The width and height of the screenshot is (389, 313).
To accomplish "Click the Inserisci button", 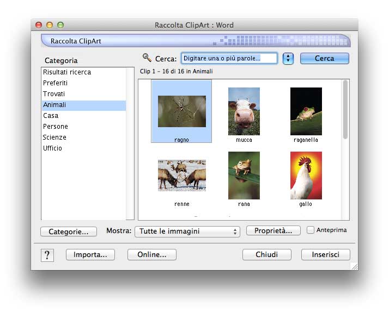I will pos(325,255).
